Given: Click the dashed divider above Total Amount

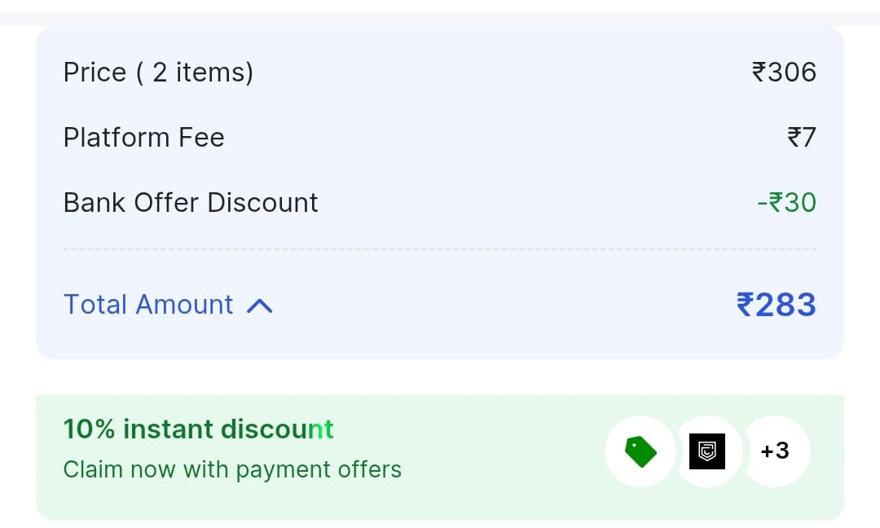Looking at the screenshot, I should click(x=440, y=249).
